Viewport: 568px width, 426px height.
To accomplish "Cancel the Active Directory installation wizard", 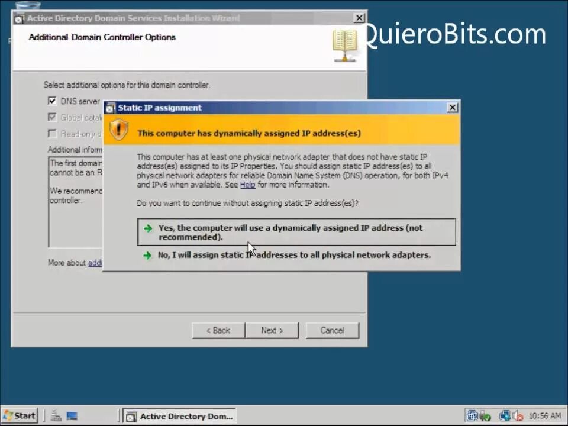I will coord(332,330).
